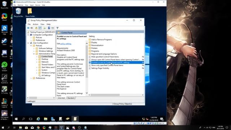Screen dimensions: 231x130
Task: Select All Settings in the tree
Action: [x=46, y=75]
